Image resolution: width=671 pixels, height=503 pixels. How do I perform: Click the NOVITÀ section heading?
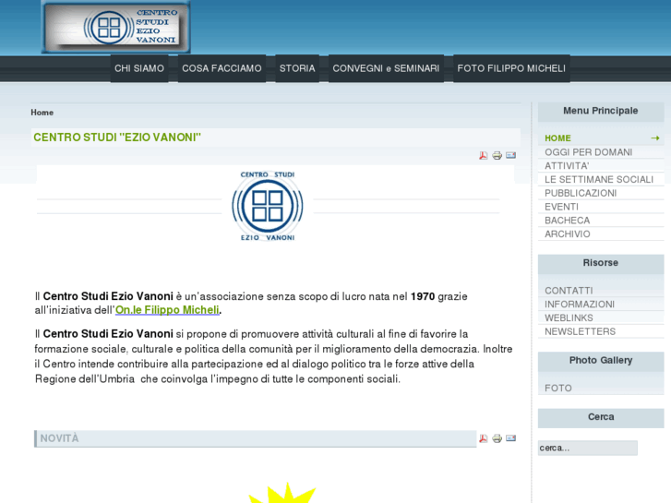(59, 438)
